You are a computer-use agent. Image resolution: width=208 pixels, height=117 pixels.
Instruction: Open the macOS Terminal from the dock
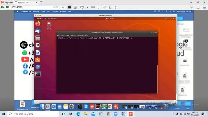tap(80, 106)
